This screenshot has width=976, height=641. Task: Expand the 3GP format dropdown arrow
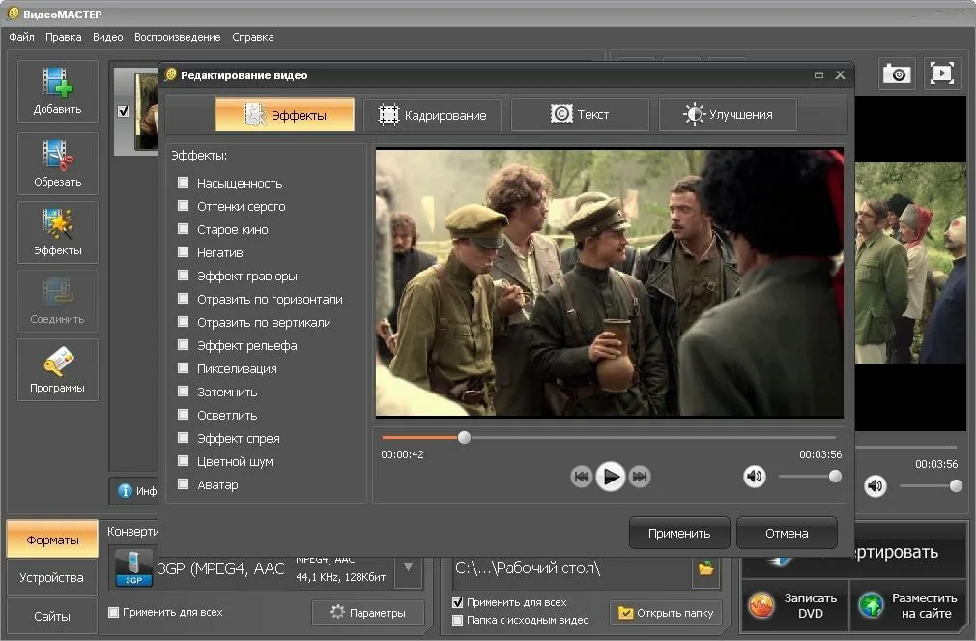[408, 568]
